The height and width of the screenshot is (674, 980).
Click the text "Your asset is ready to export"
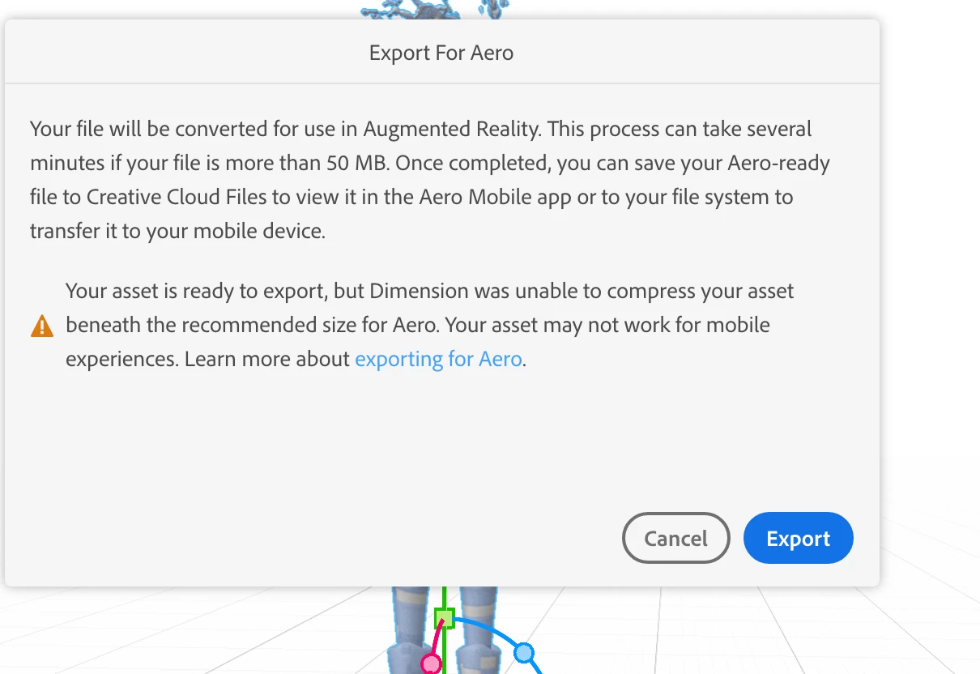pos(196,291)
